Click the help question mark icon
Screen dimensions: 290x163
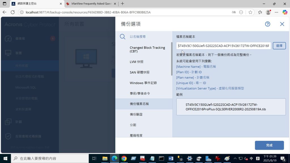(x=267, y=24)
